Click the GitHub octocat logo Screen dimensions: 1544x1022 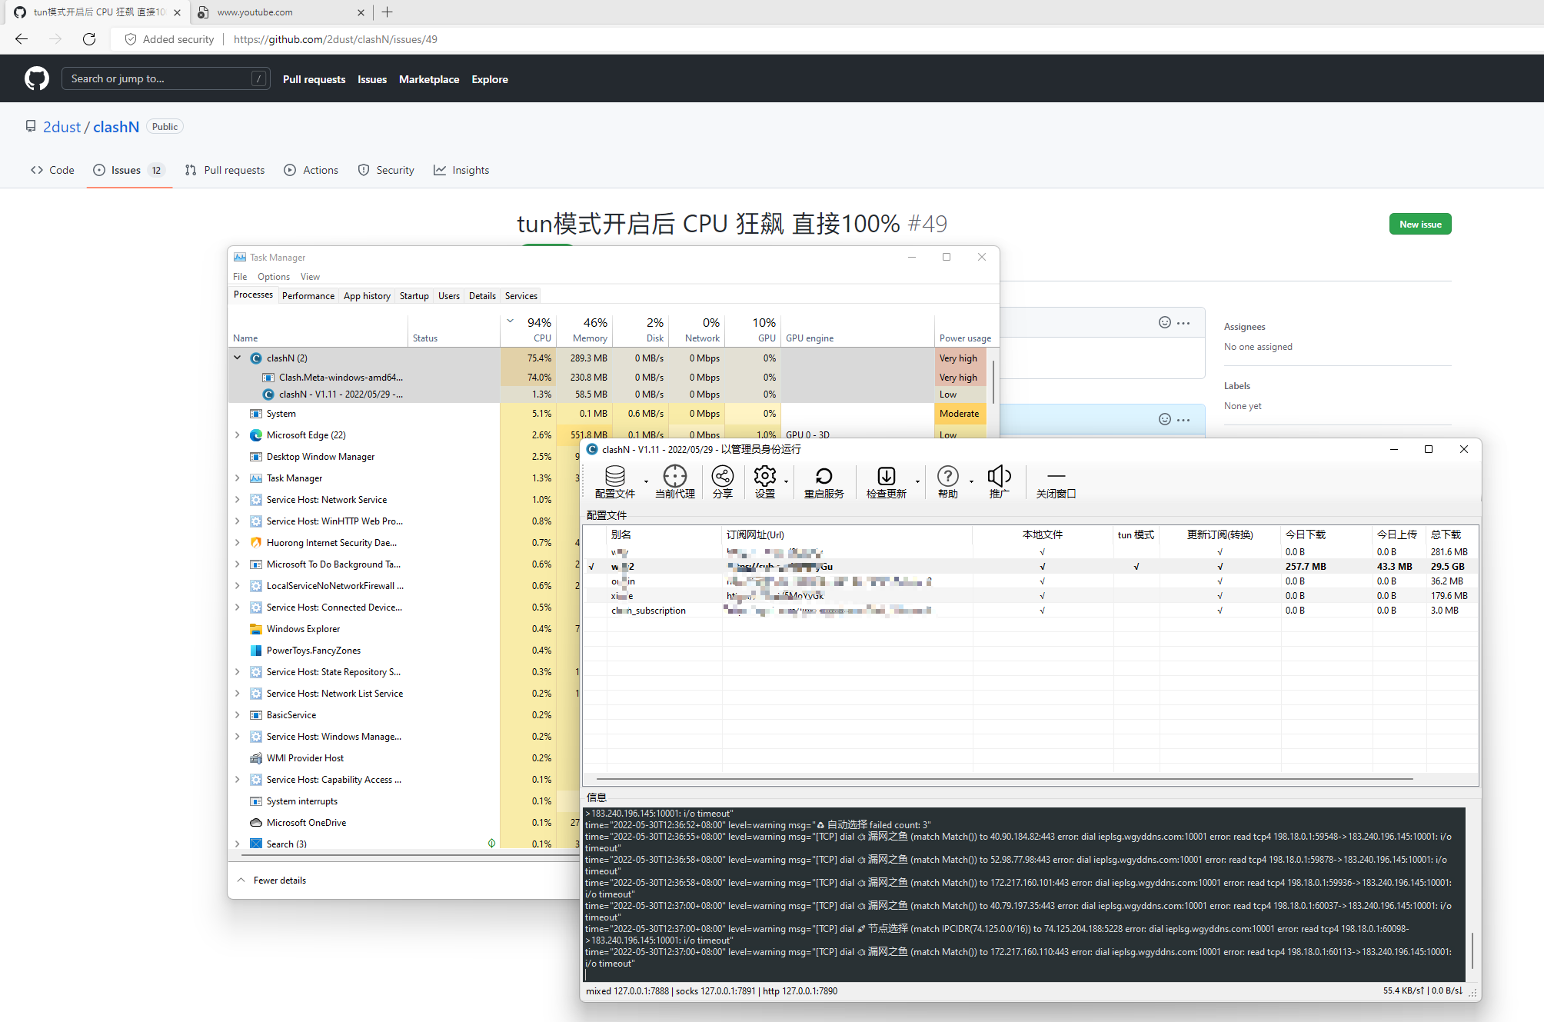(36, 78)
